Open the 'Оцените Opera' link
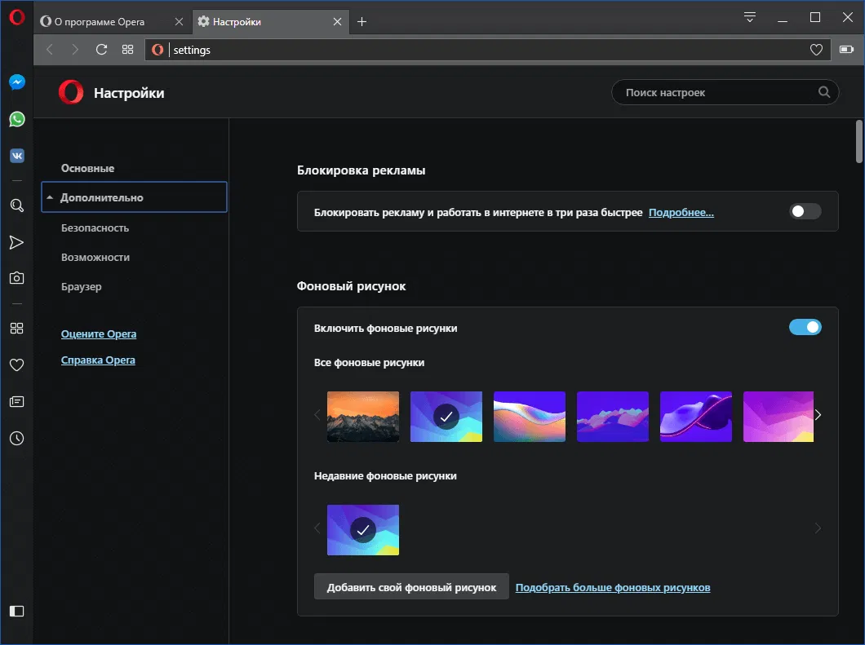The image size is (865, 645). [99, 334]
